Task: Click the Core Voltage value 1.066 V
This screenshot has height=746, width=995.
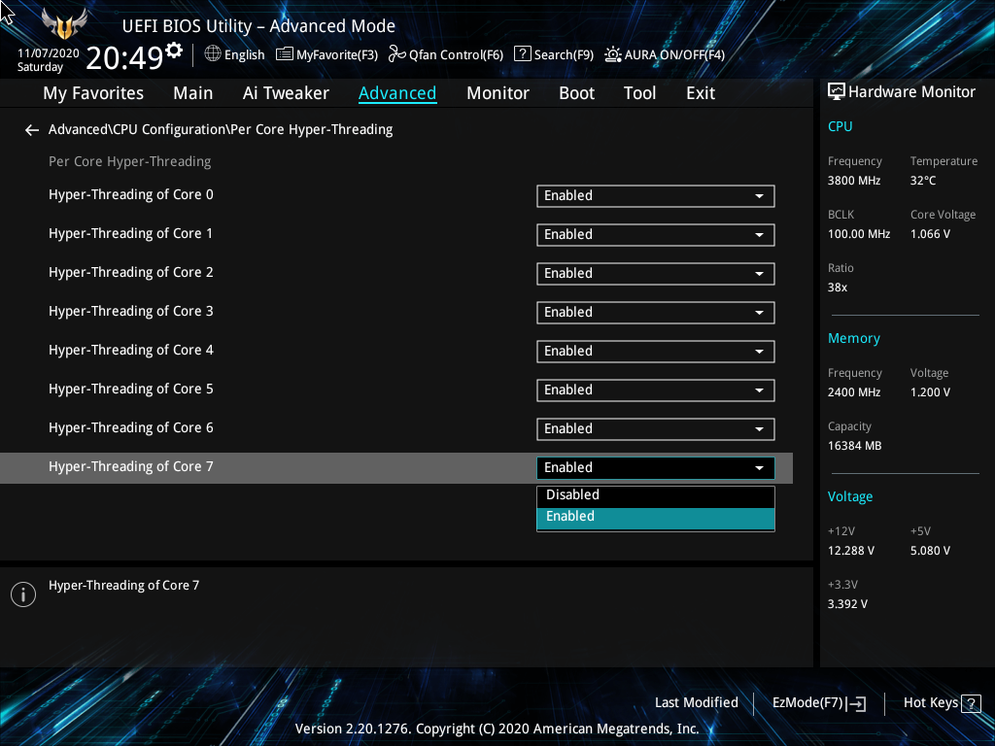Action: click(930, 234)
